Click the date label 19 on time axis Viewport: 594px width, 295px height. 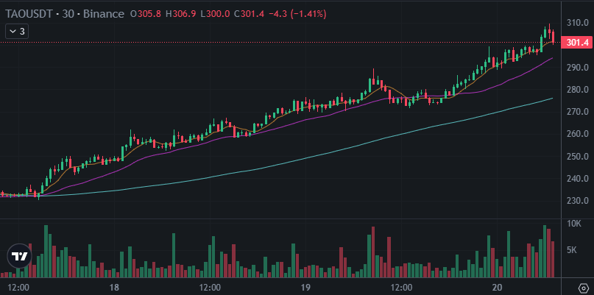305,287
